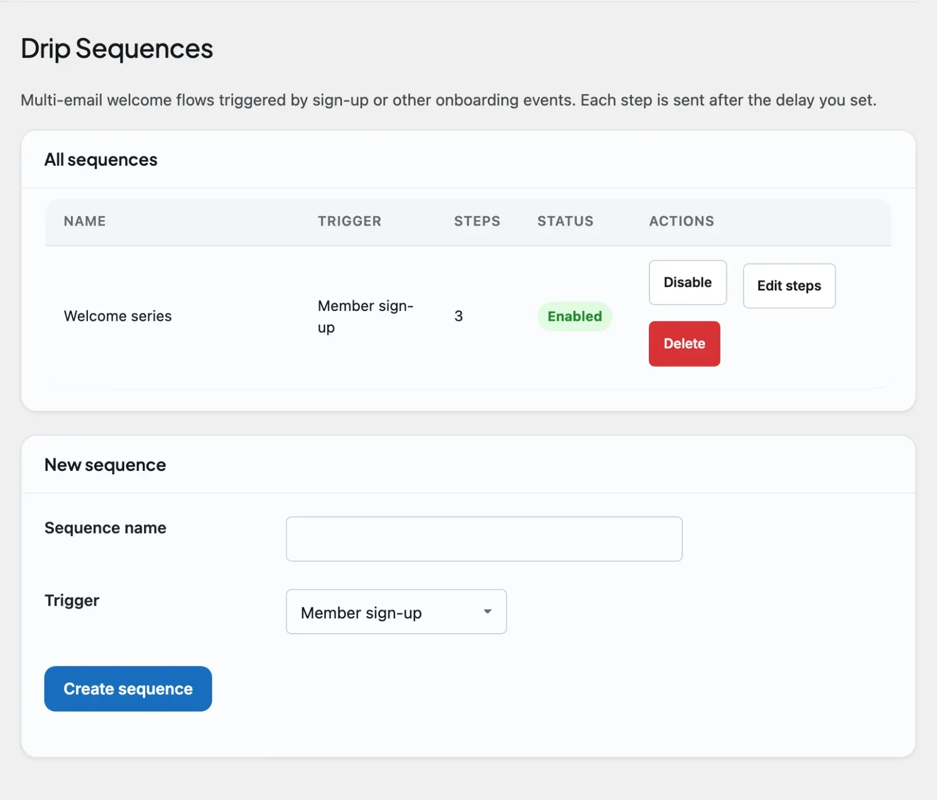This screenshot has height=800, width=937.
Task: Open the Trigger dropdown
Action: coord(396,612)
